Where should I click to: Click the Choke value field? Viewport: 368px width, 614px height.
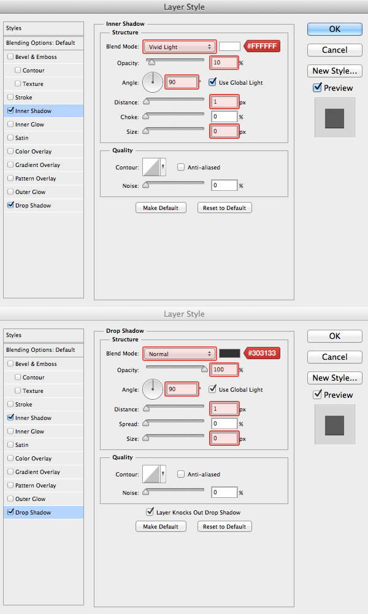224,117
